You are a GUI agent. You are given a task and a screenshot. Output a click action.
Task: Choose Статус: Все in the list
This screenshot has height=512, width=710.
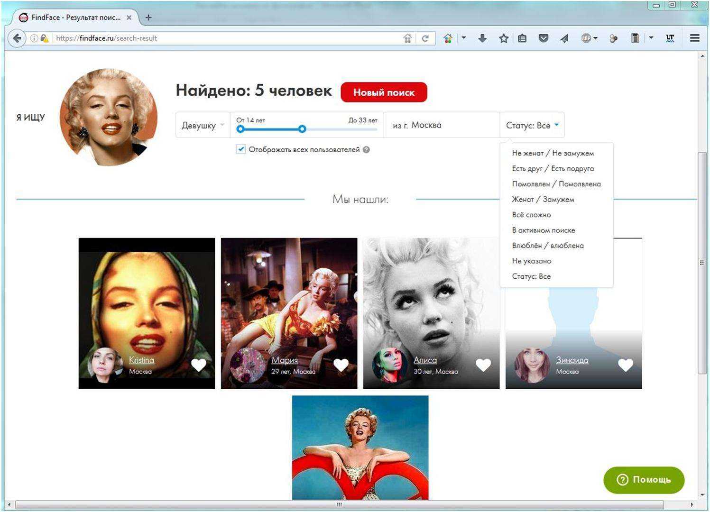point(531,276)
